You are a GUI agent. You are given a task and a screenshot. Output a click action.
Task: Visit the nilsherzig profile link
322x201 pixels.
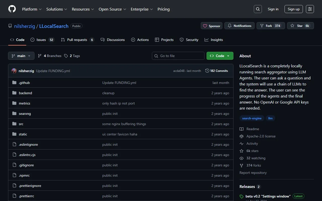[24, 26]
